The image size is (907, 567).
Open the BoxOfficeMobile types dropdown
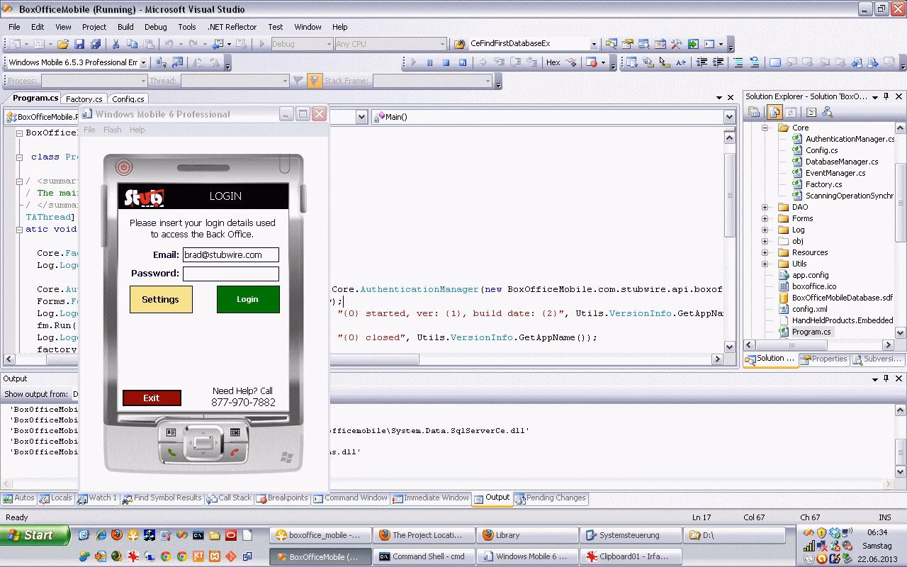pos(361,117)
